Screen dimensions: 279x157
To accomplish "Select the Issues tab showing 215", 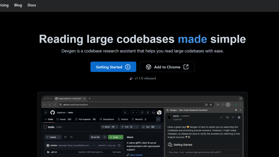I will click(x=64, y=119).
